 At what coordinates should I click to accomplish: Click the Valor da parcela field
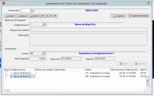(x=37, y=59)
